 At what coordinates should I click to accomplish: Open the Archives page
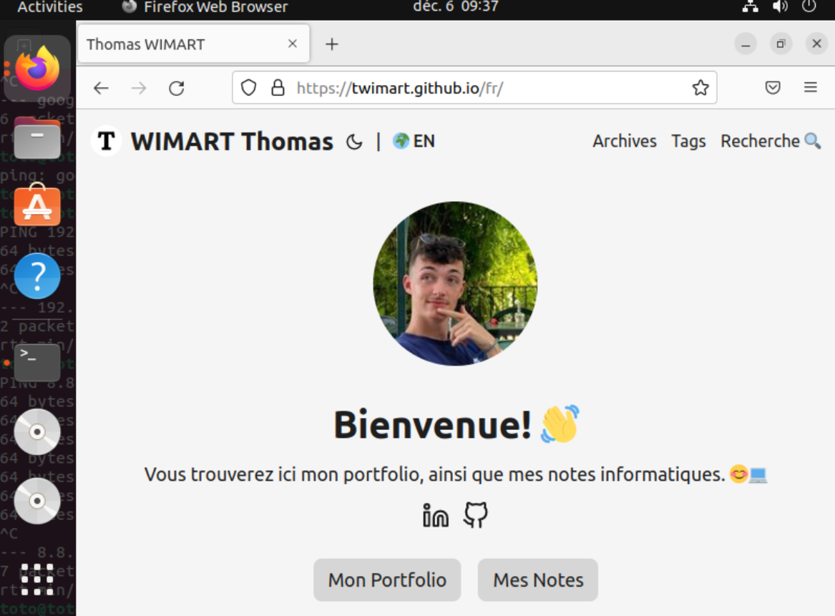(624, 141)
